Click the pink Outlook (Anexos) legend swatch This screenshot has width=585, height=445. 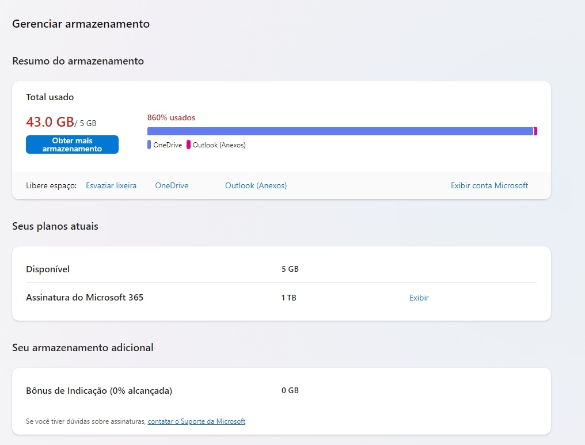188,144
